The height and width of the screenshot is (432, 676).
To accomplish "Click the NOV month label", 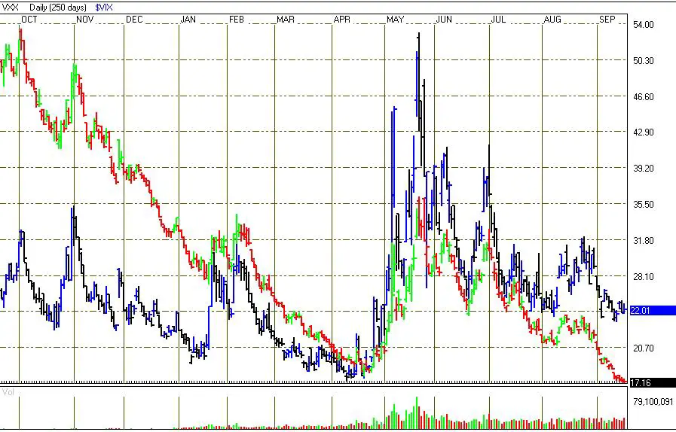I will tap(84, 20).
